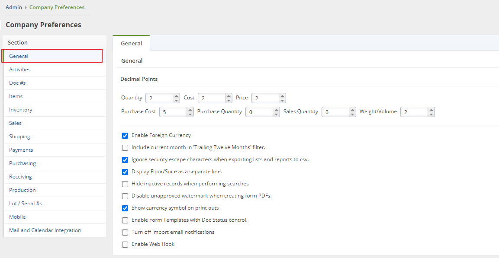Viewport: 499px width, 258px height.
Task: Open the Doc #s section
Action: pyautogui.click(x=55, y=83)
